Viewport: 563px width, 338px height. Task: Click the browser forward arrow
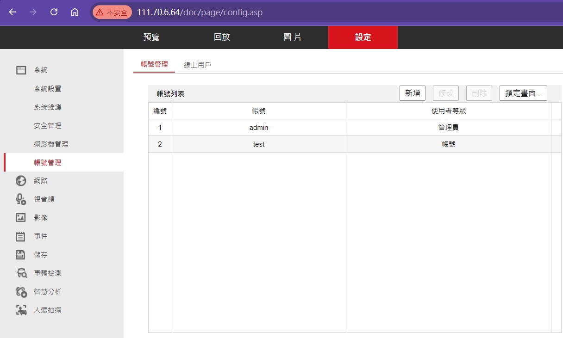click(33, 12)
